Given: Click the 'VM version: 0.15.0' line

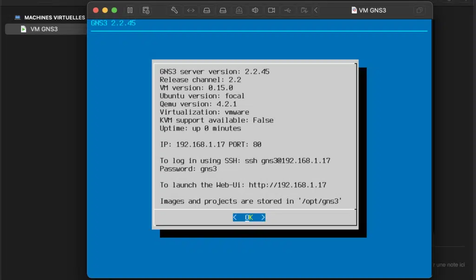Looking at the screenshot, I should coord(196,88).
